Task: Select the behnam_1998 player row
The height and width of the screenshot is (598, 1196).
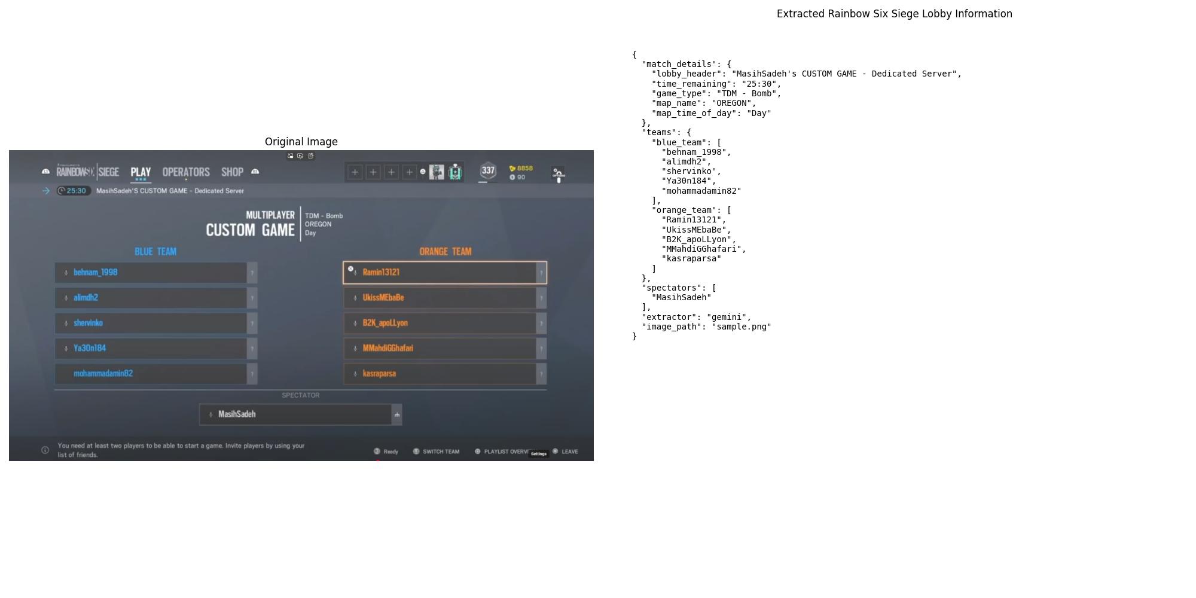Action: click(x=156, y=273)
